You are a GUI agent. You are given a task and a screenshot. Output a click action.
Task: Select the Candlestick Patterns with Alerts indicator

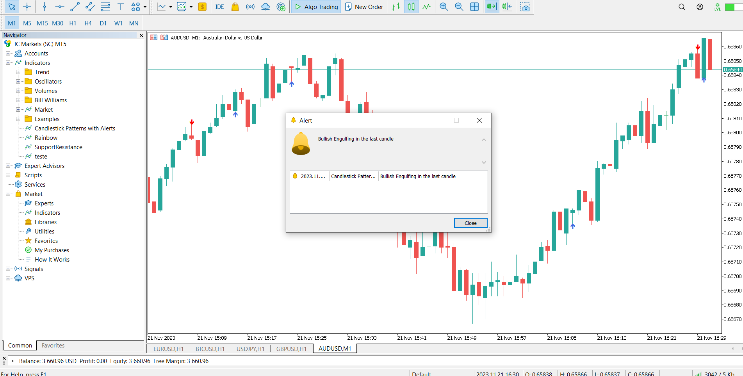75,128
